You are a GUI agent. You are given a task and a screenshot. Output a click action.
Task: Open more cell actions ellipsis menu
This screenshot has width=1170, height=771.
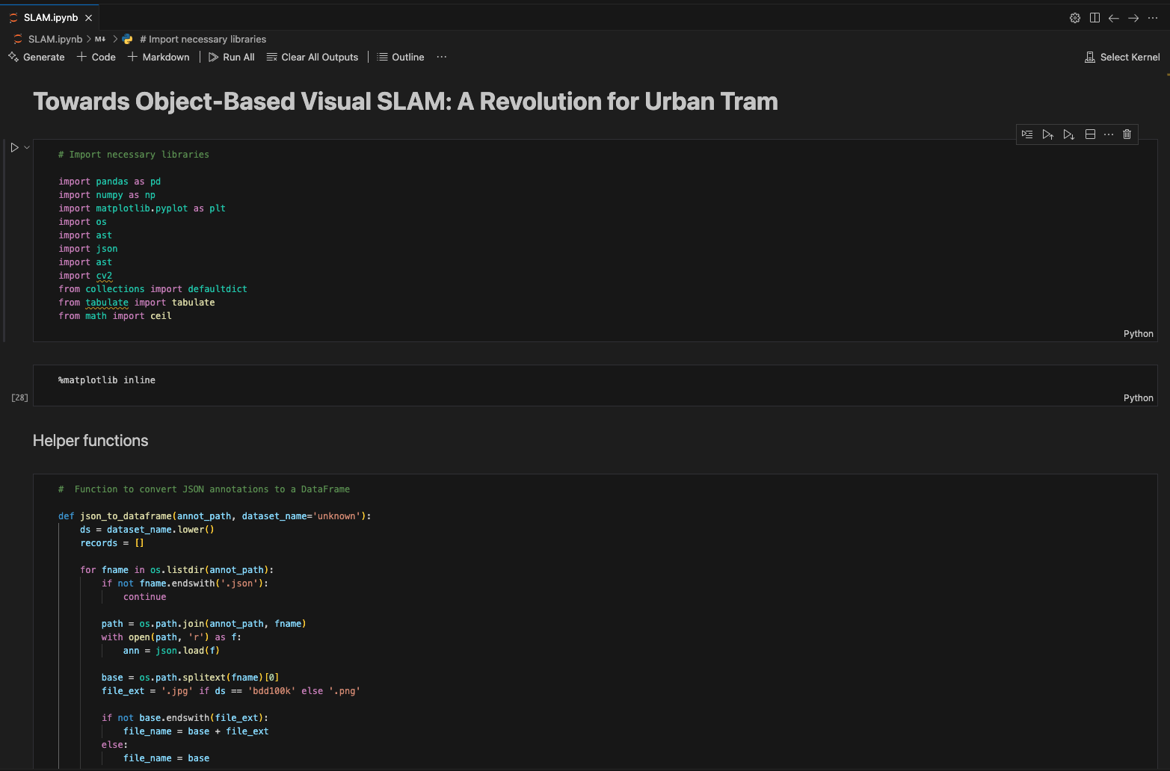(x=1109, y=134)
